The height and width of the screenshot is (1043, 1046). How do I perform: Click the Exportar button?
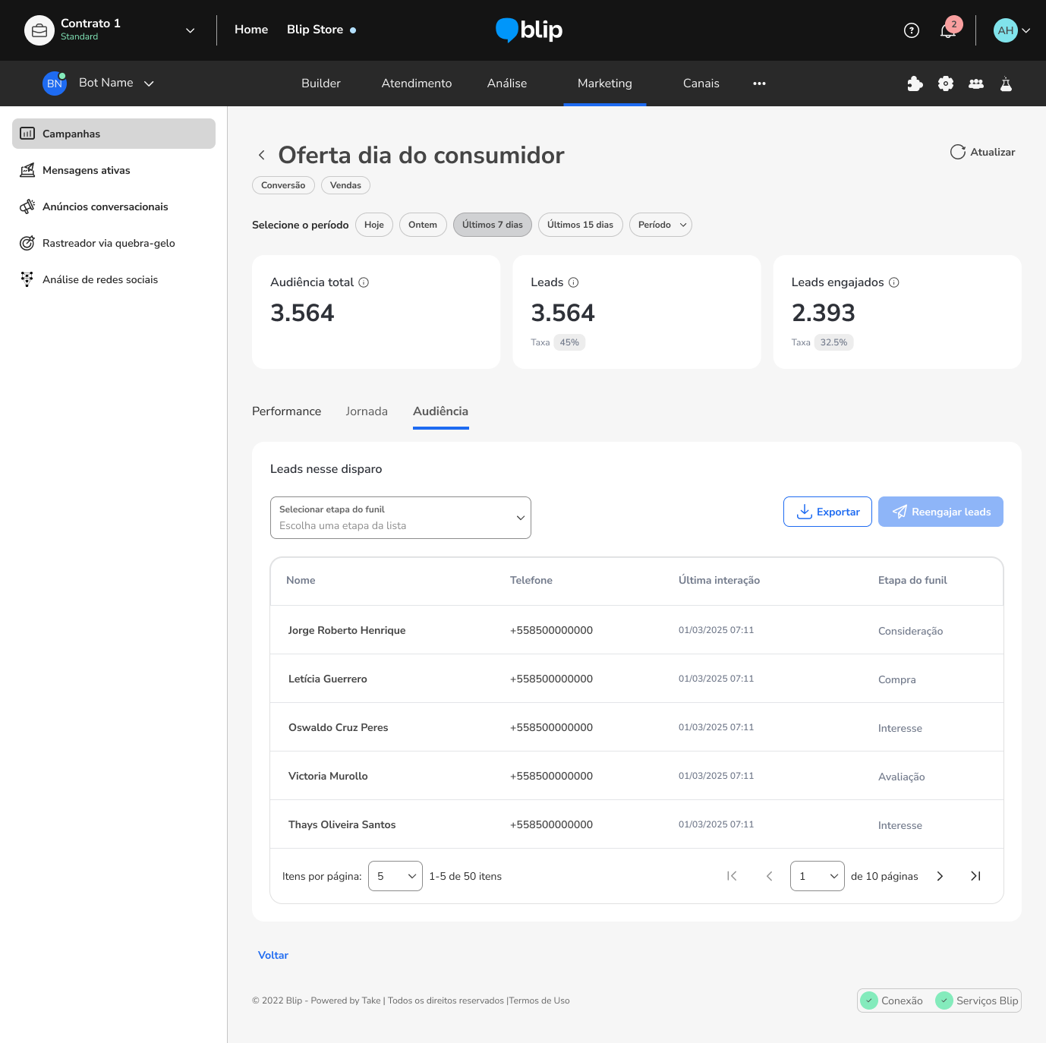827,512
